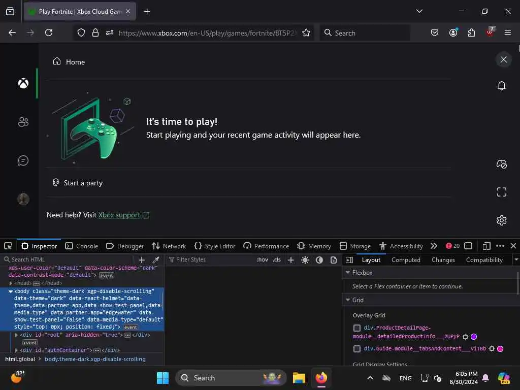Image resolution: width=520 pixels, height=390 pixels.
Task: Expand the div id root node
Action: coord(16,335)
